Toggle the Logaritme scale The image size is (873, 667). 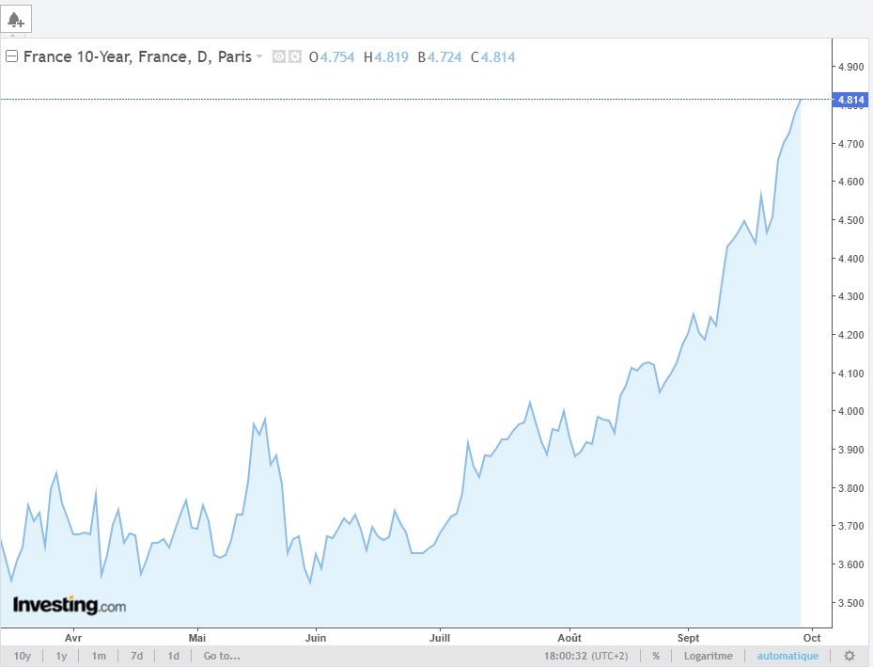click(x=709, y=656)
